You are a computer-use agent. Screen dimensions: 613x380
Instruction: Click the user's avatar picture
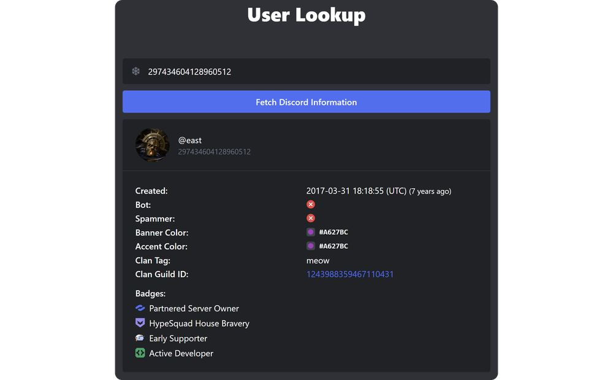point(152,145)
